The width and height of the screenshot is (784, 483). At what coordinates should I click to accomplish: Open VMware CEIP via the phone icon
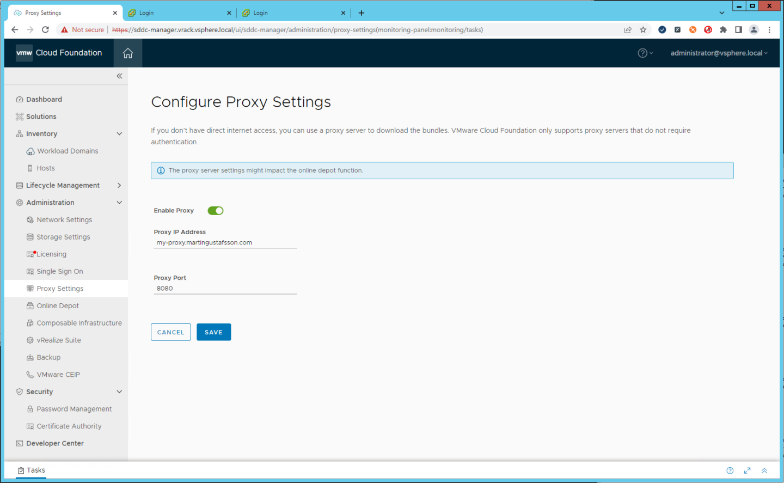point(31,374)
